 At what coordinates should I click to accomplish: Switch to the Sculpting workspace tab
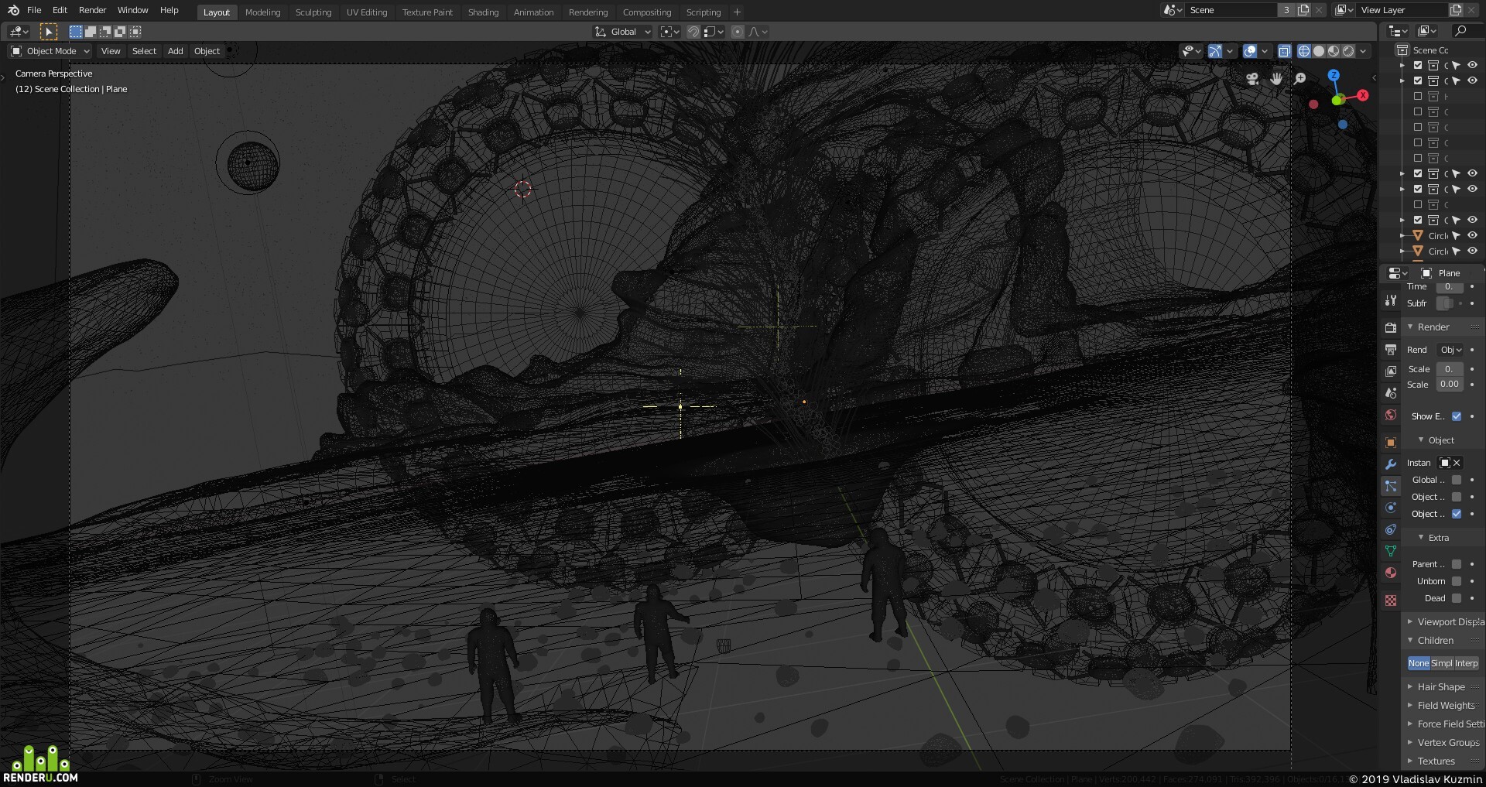click(x=313, y=12)
